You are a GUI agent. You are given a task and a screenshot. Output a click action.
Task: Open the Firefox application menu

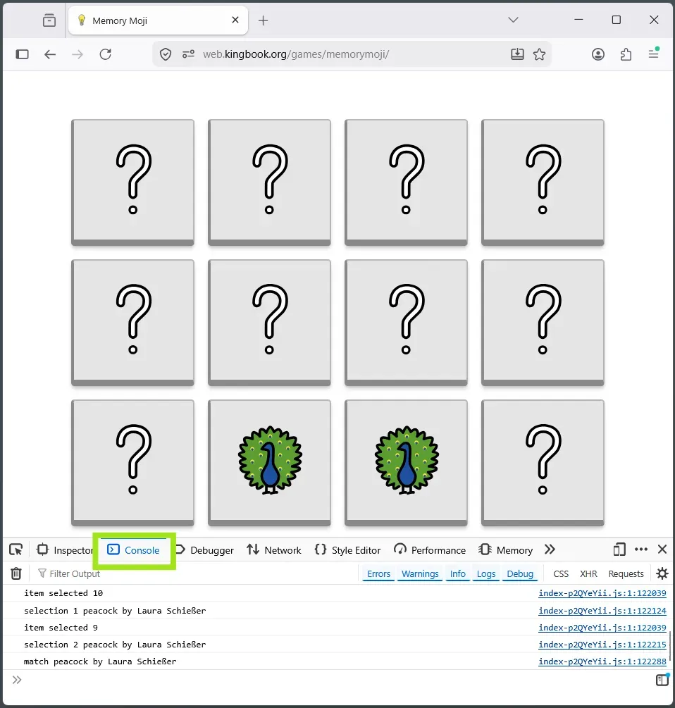click(x=654, y=54)
